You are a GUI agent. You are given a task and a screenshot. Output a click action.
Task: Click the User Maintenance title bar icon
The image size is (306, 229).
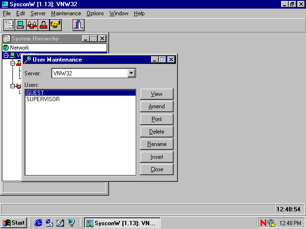[x=28, y=60]
